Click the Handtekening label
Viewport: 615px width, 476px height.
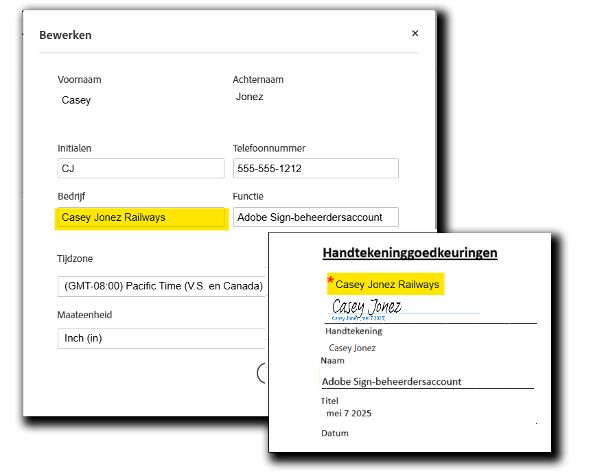[x=353, y=331]
